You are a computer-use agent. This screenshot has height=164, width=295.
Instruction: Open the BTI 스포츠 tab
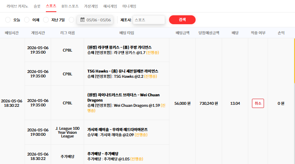(x=70, y=6)
